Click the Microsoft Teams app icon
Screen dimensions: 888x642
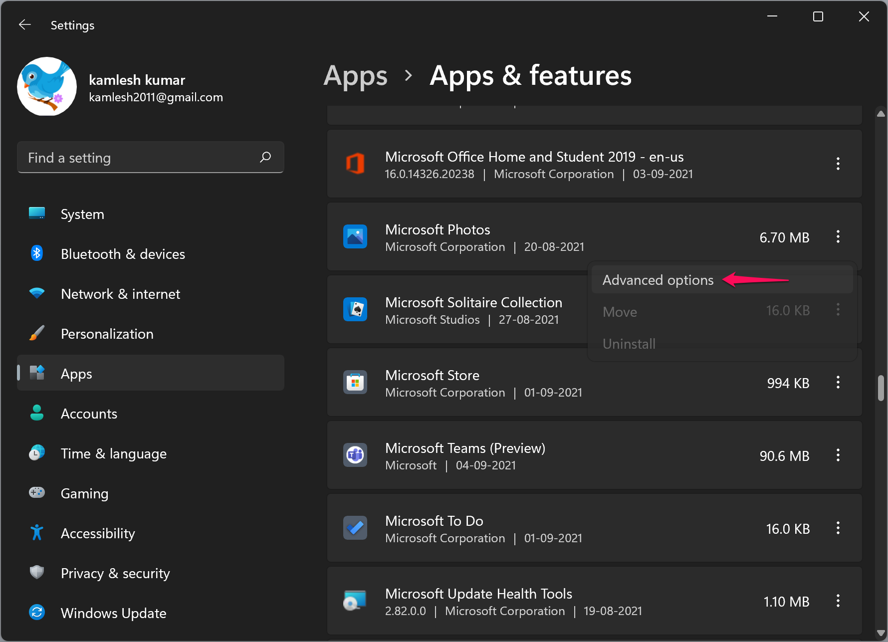355,455
